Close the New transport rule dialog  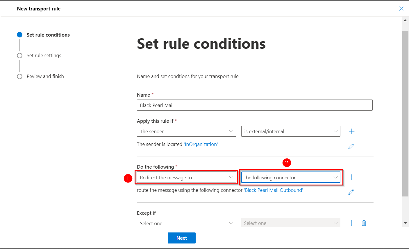coord(401,9)
